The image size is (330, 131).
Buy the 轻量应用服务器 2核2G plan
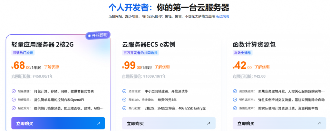tap(58, 123)
